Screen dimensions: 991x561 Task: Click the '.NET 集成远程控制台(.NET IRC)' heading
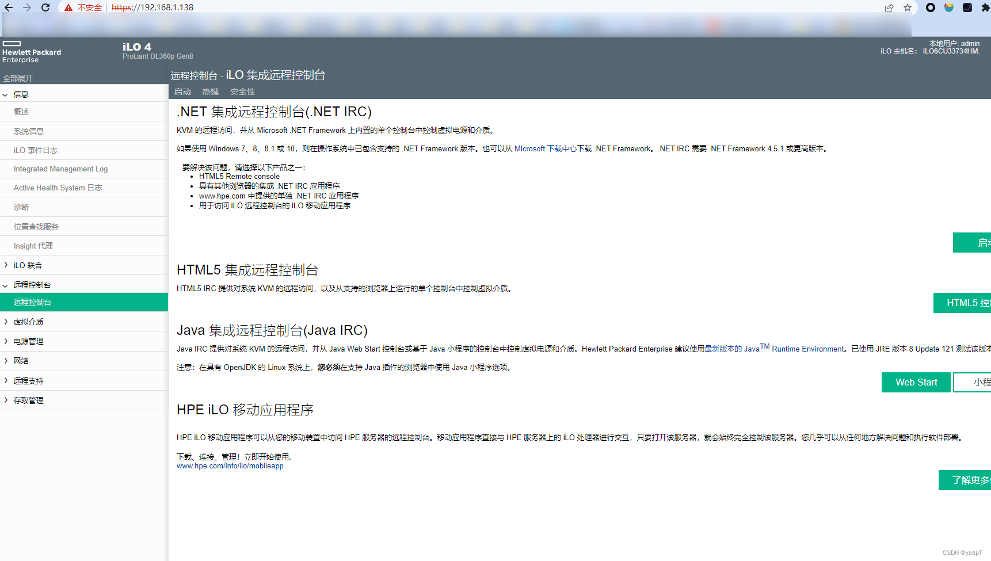pyautogui.click(x=274, y=112)
